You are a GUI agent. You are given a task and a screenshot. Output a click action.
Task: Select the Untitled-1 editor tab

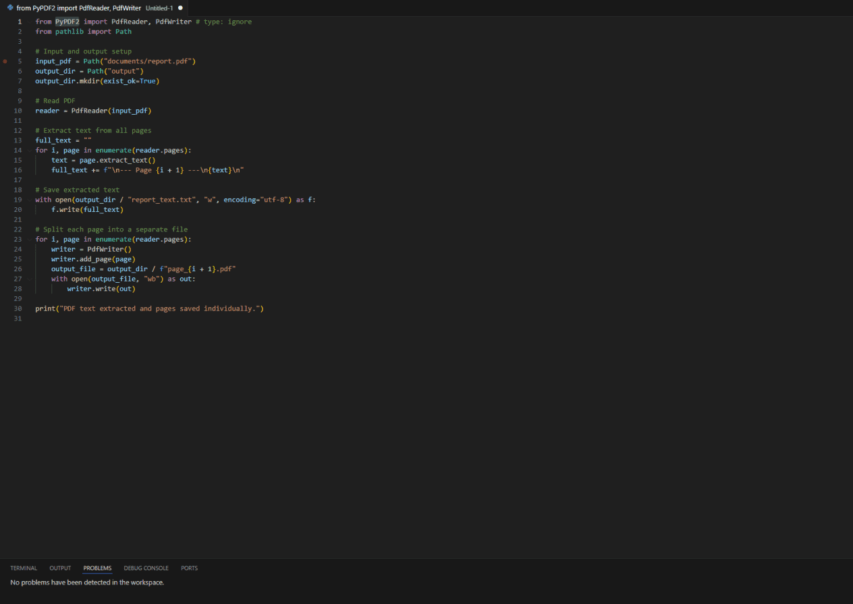click(93, 8)
